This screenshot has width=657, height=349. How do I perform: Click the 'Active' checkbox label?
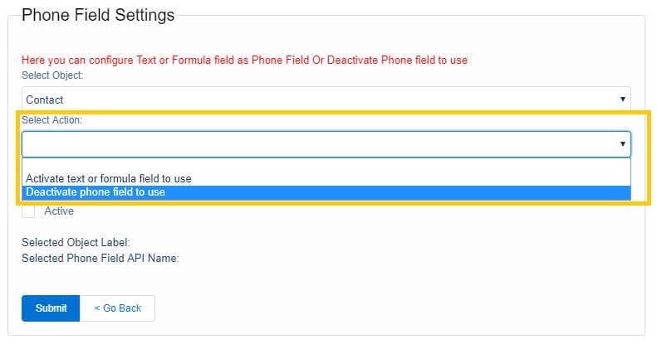tap(59, 211)
